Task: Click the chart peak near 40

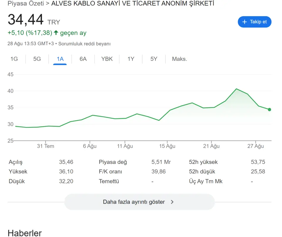Action: point(236,89)
